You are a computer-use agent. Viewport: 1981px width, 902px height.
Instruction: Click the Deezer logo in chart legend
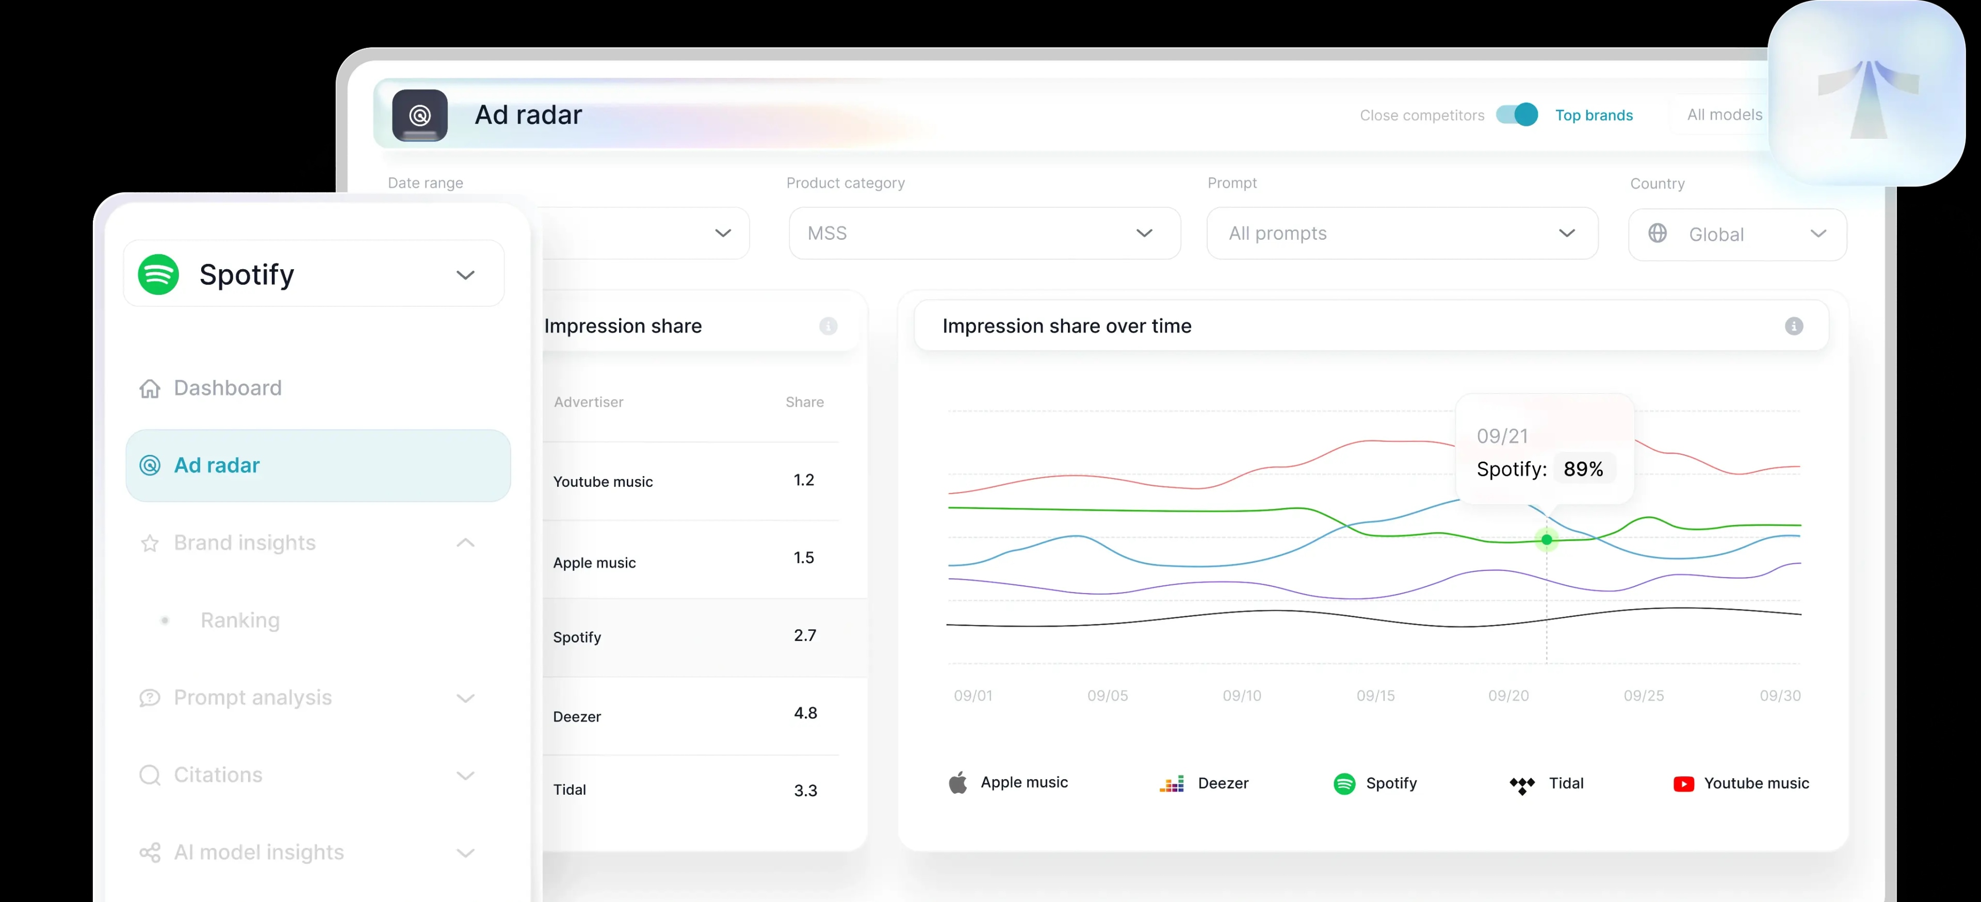pos(1172,783)
